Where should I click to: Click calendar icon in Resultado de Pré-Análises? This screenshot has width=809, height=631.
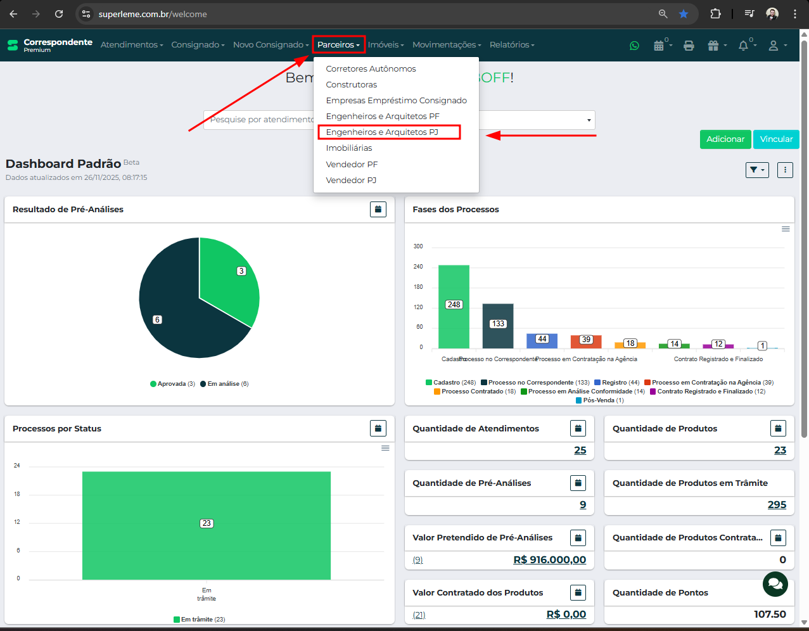[378, 209]
